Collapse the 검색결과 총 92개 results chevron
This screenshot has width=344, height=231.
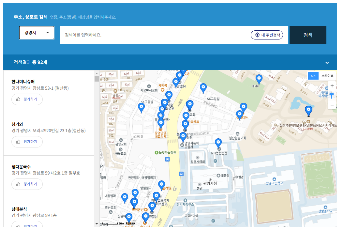327,63
